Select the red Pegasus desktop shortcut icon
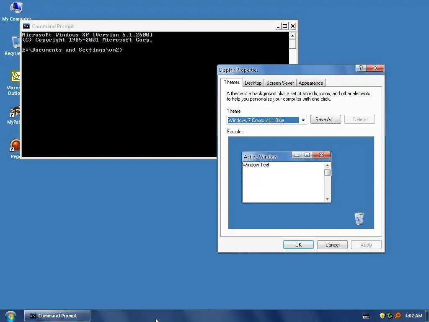Image resolution: width=429 pixels, height=322 pixels. click(x=15, y=145)
